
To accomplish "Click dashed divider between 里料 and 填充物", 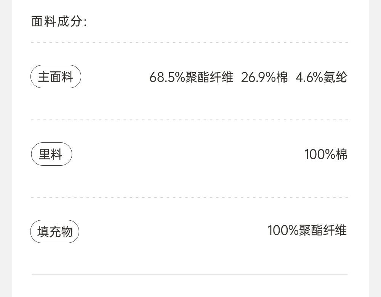I will 189,197.
